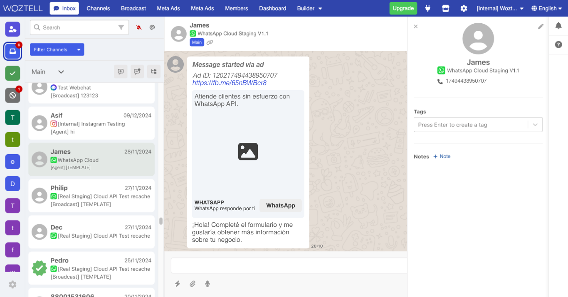This screenshot has height=297, width=568.
Task: Open the Meta Ads tab beside Broadcast
Action: coord(168,8)
